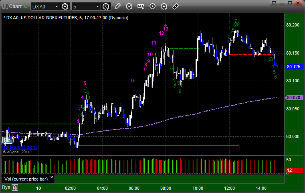This screenshot has width=305, height=193.
Task: Click the 80.000 price axis label
Action: 293,136
